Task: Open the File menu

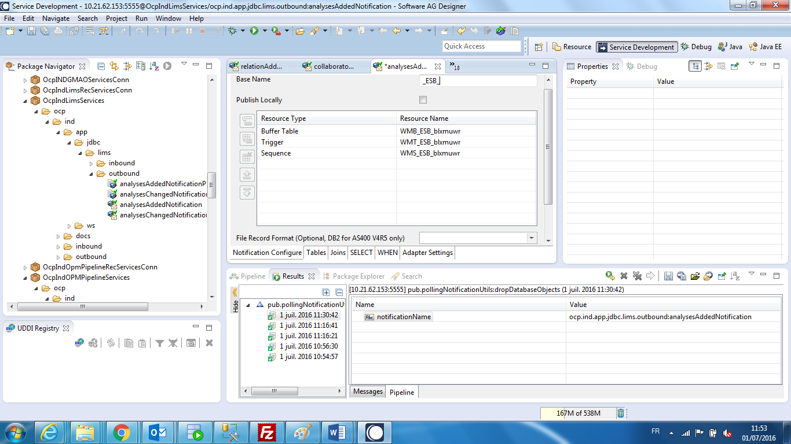Action: coord(9,18)
